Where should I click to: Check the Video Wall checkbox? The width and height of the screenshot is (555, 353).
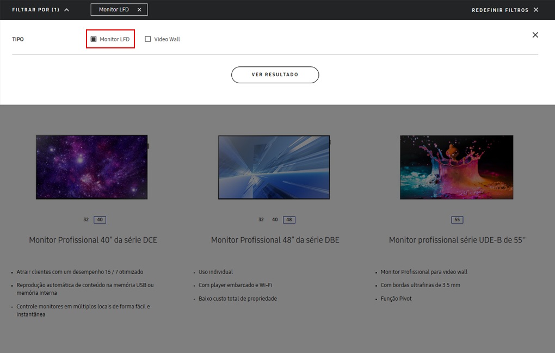click(x=148, y=39)
